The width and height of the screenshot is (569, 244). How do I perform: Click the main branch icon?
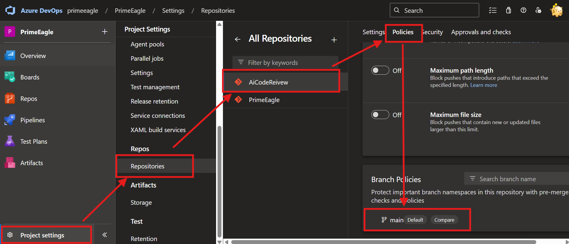coord(384,220)
